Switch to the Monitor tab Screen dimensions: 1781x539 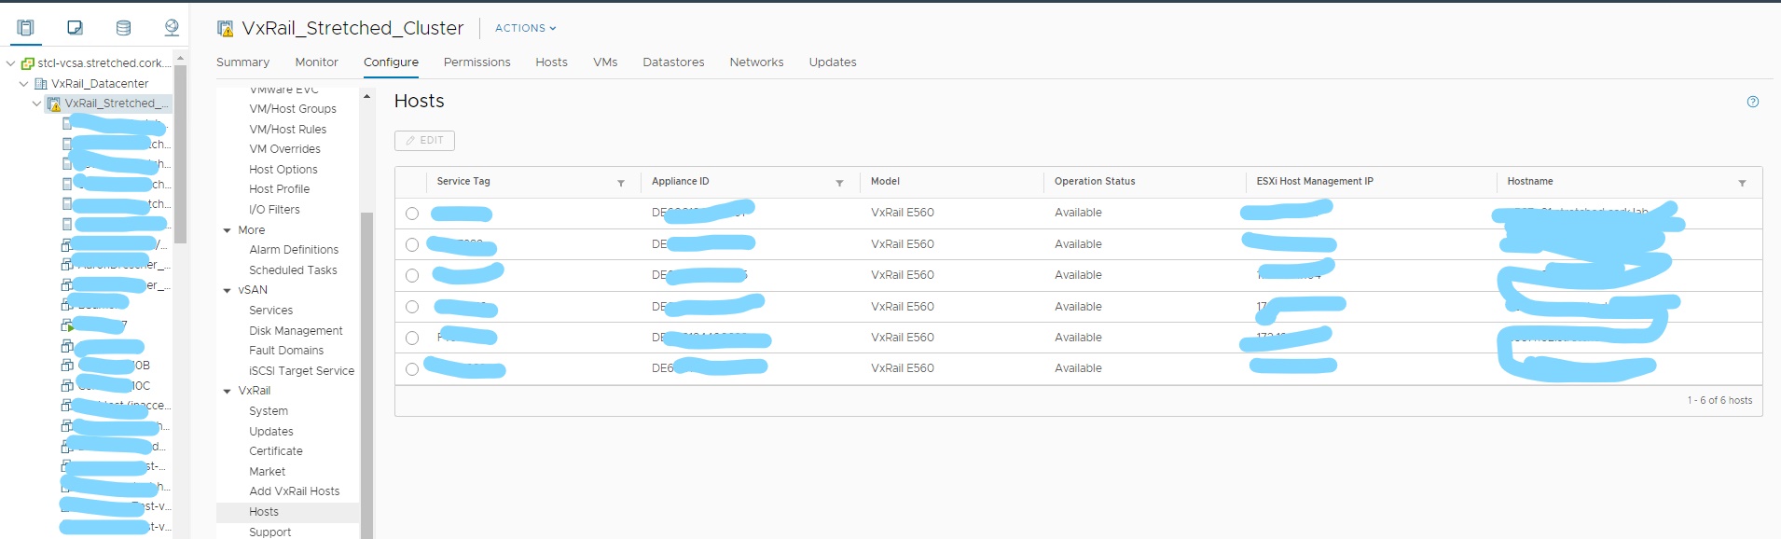pos(317,62)
